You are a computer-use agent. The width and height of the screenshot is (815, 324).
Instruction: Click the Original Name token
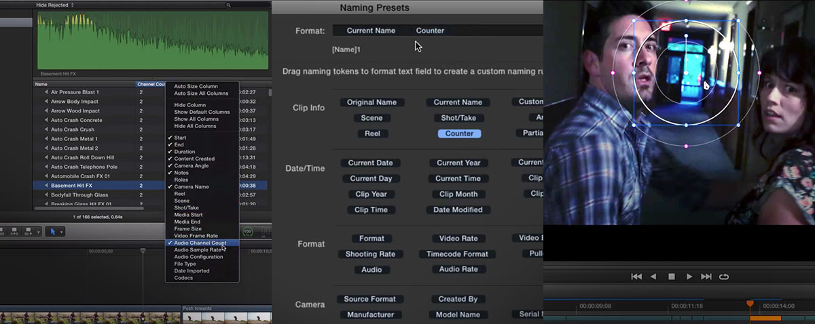click(371, 102)
